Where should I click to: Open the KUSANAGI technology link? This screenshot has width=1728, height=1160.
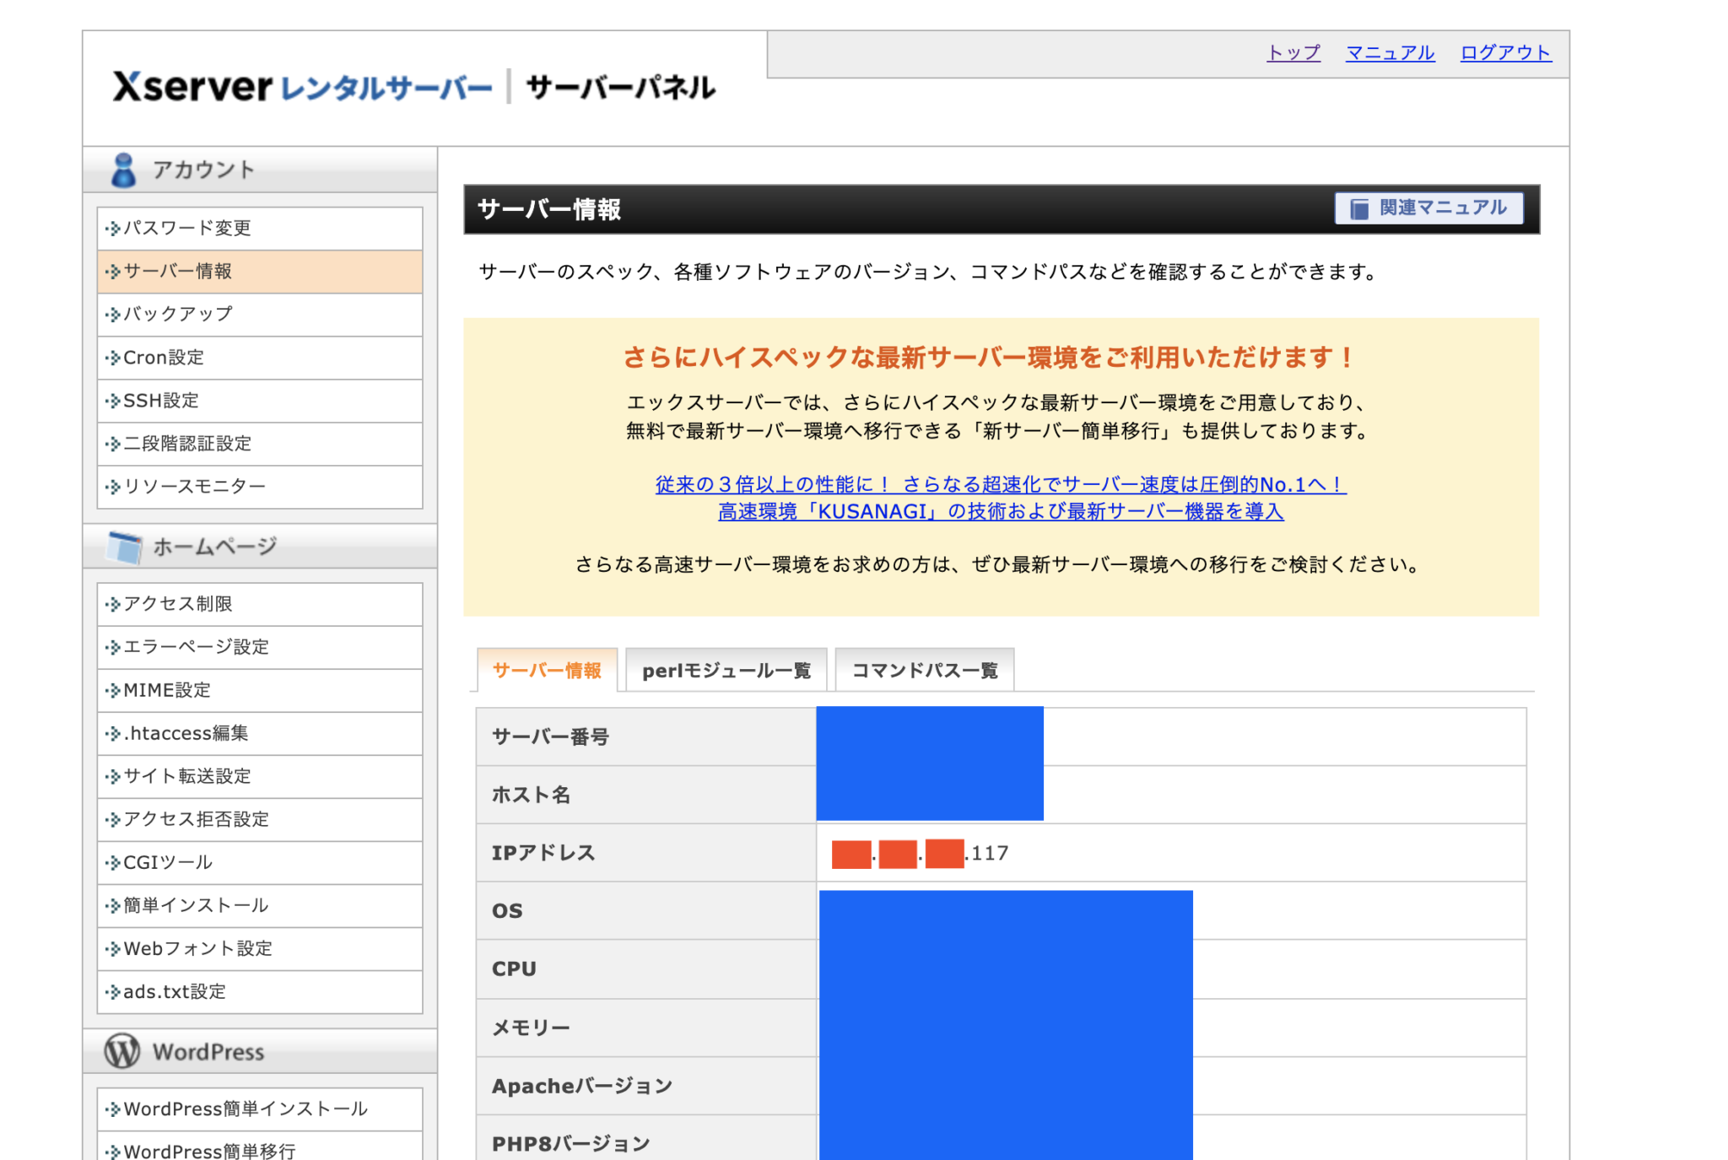coord(1001,511)
